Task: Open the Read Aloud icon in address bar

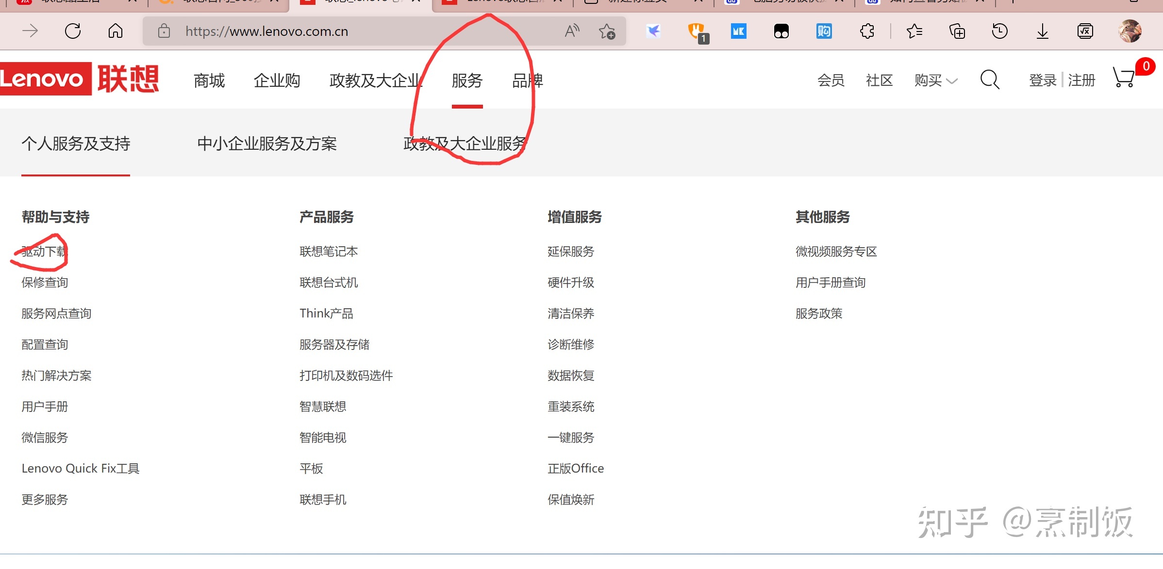Action: (x=572, y=31)
